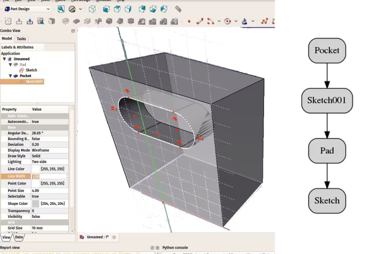
Task: Open the Conic tool dropdown arrow
Action: coord(253,21)
